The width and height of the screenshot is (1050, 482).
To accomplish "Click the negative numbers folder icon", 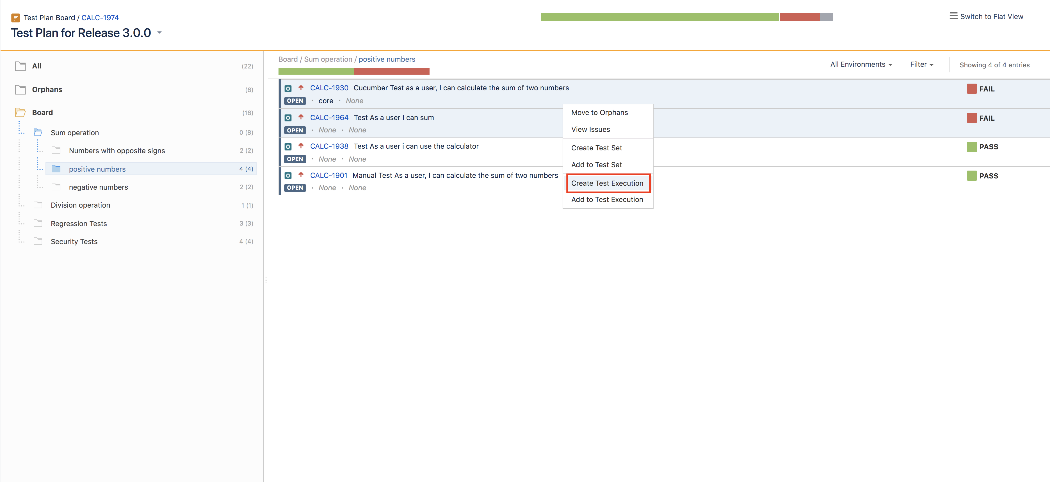I will pos(56,187).
